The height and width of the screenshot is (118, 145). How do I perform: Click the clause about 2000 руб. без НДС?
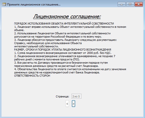(x=63, y=53)
